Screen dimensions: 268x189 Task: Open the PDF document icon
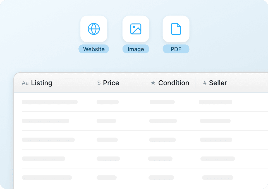(176, 29)
